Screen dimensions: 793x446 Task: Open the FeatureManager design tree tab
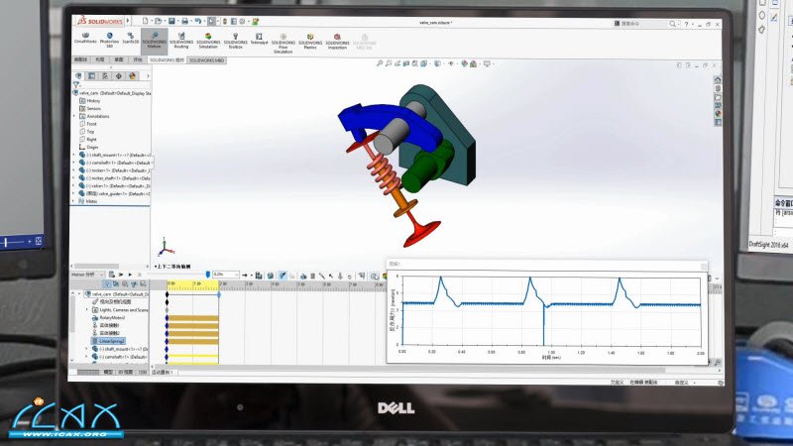[x=78, y=76]
